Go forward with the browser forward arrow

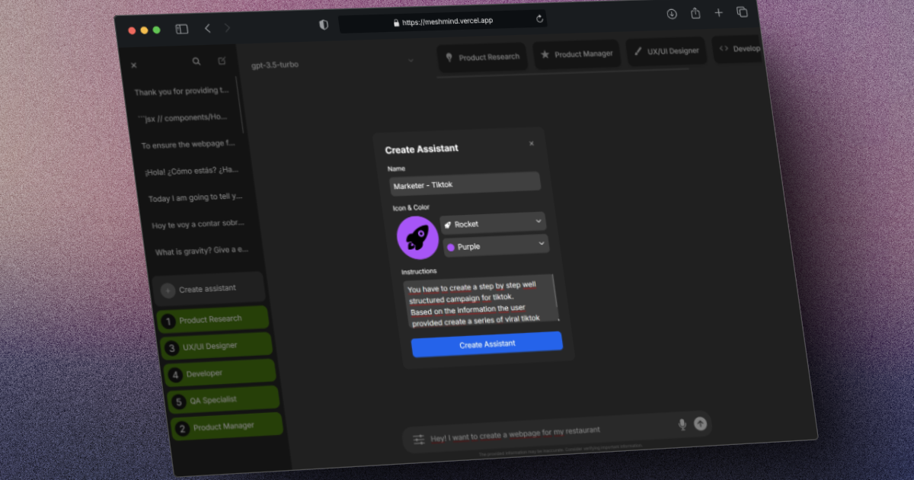pyautogui.click(x=227, y=27)
